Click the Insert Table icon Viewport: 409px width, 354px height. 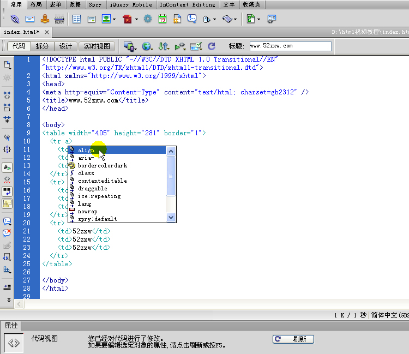pyautogui.click(x=76, y=19)
